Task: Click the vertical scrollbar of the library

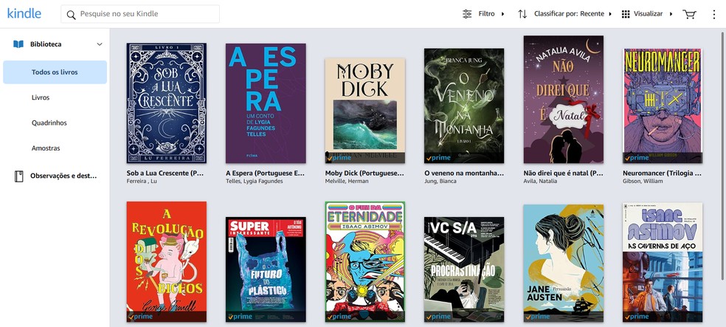Action: coord(722,157)
